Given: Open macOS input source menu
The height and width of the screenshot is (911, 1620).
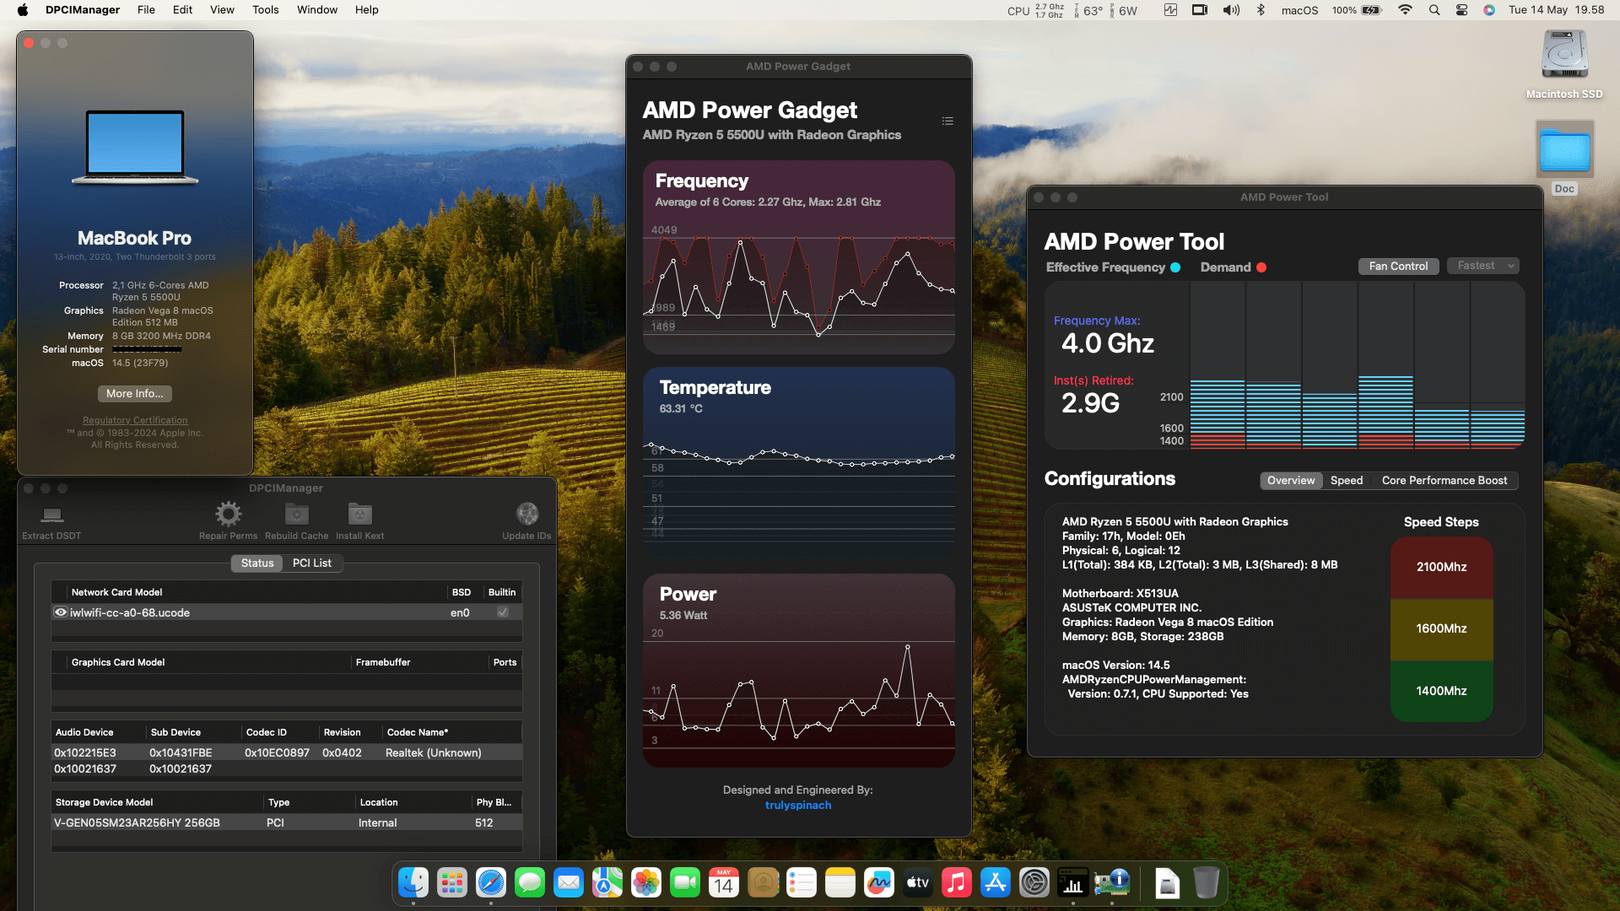Looking at the screenshot, I should [x=1299, y=10].
